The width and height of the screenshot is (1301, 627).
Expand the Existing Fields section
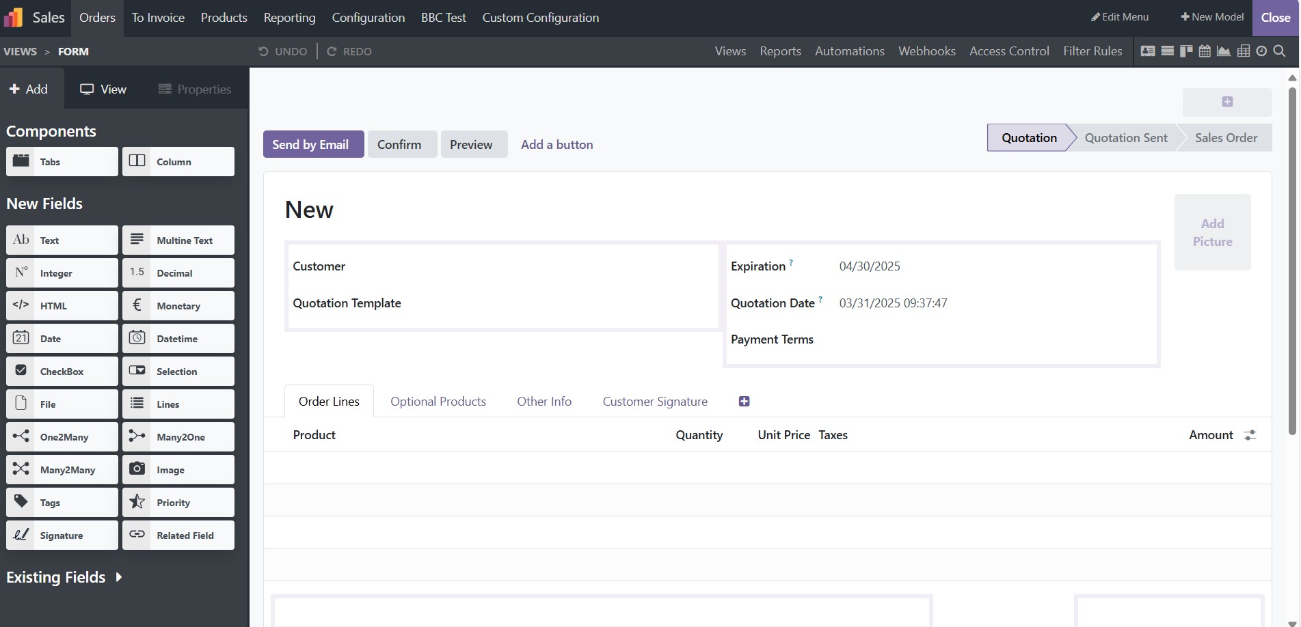[x=65, y=577]
